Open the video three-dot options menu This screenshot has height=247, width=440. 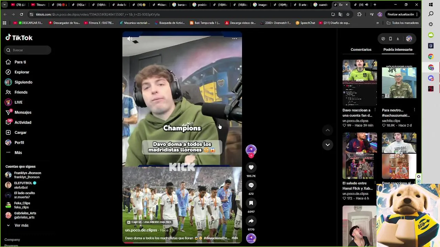click(x=234, y=39)
